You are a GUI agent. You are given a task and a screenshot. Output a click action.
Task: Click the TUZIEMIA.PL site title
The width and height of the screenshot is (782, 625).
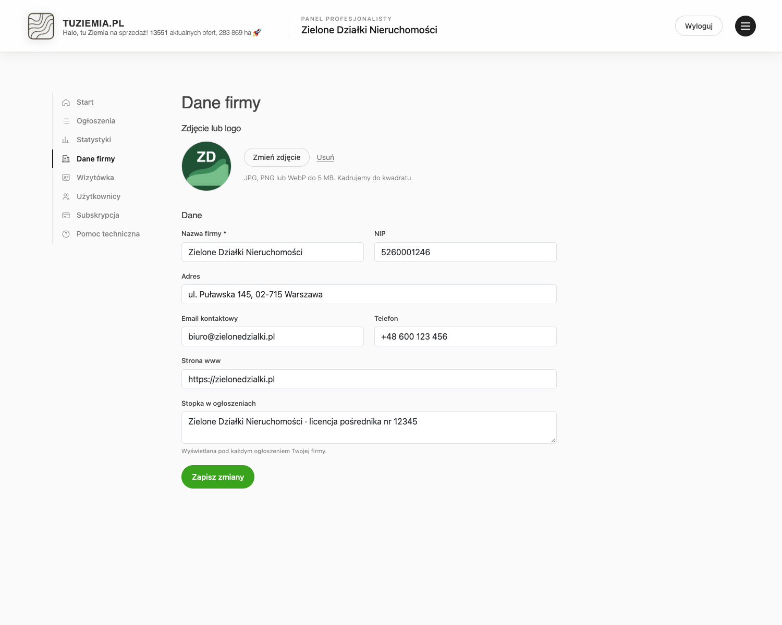click(x=93, y=23)
